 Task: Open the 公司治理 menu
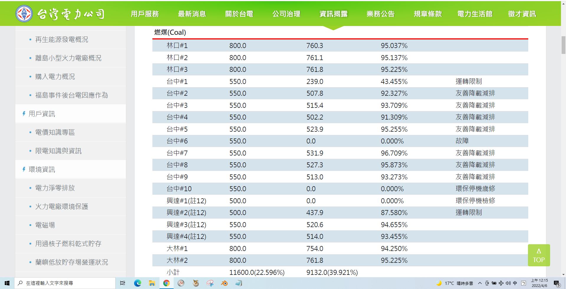click(286, 14)
